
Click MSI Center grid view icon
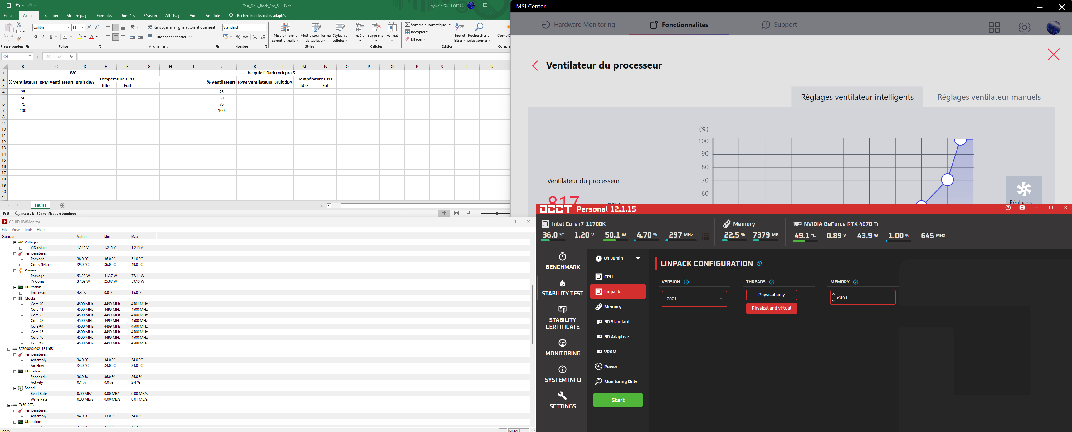(x=994, y=27)
